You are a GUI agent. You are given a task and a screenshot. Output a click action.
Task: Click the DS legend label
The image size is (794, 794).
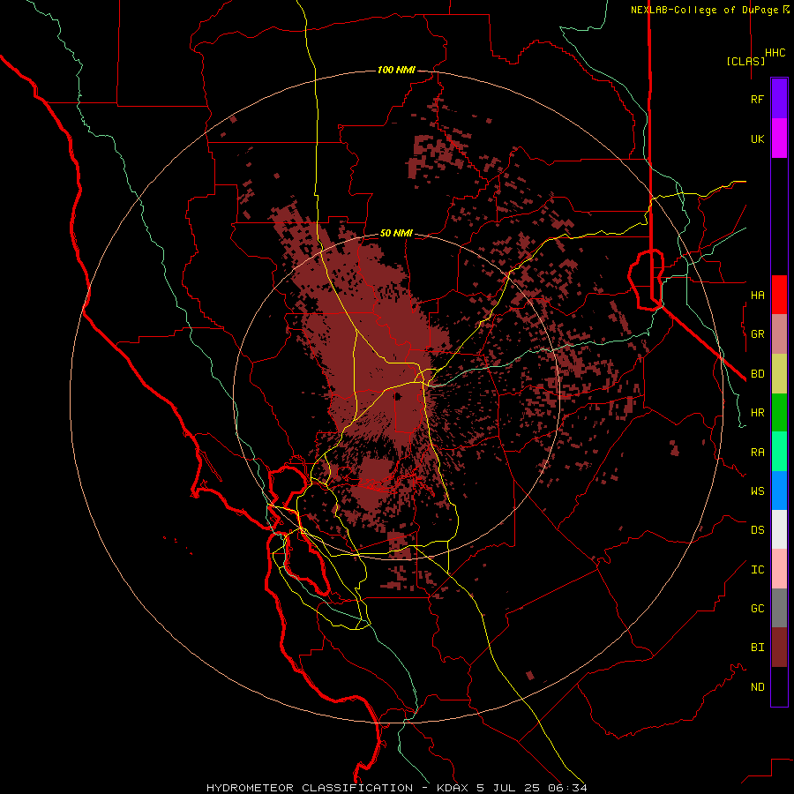(x=757, y=530)
